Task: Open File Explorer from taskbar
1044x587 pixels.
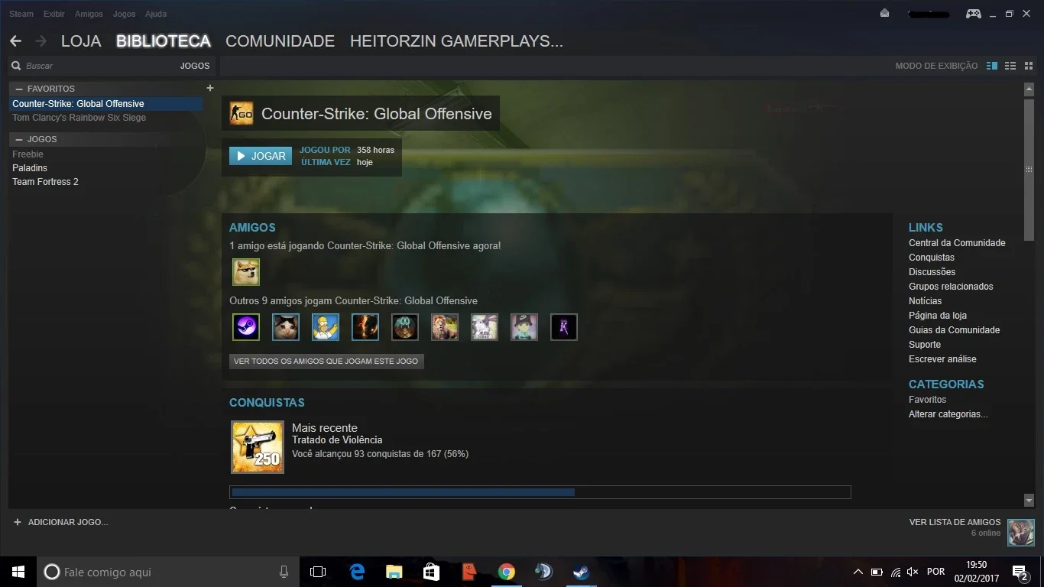Action: click(x=394, y=572)
